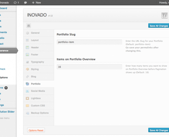Focus the Portfolio Slug input field
This screenshot has width=169, height=137.
[90, 42]
